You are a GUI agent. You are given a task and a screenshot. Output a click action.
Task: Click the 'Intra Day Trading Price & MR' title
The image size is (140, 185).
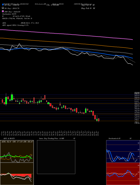(x=52, y=138)
